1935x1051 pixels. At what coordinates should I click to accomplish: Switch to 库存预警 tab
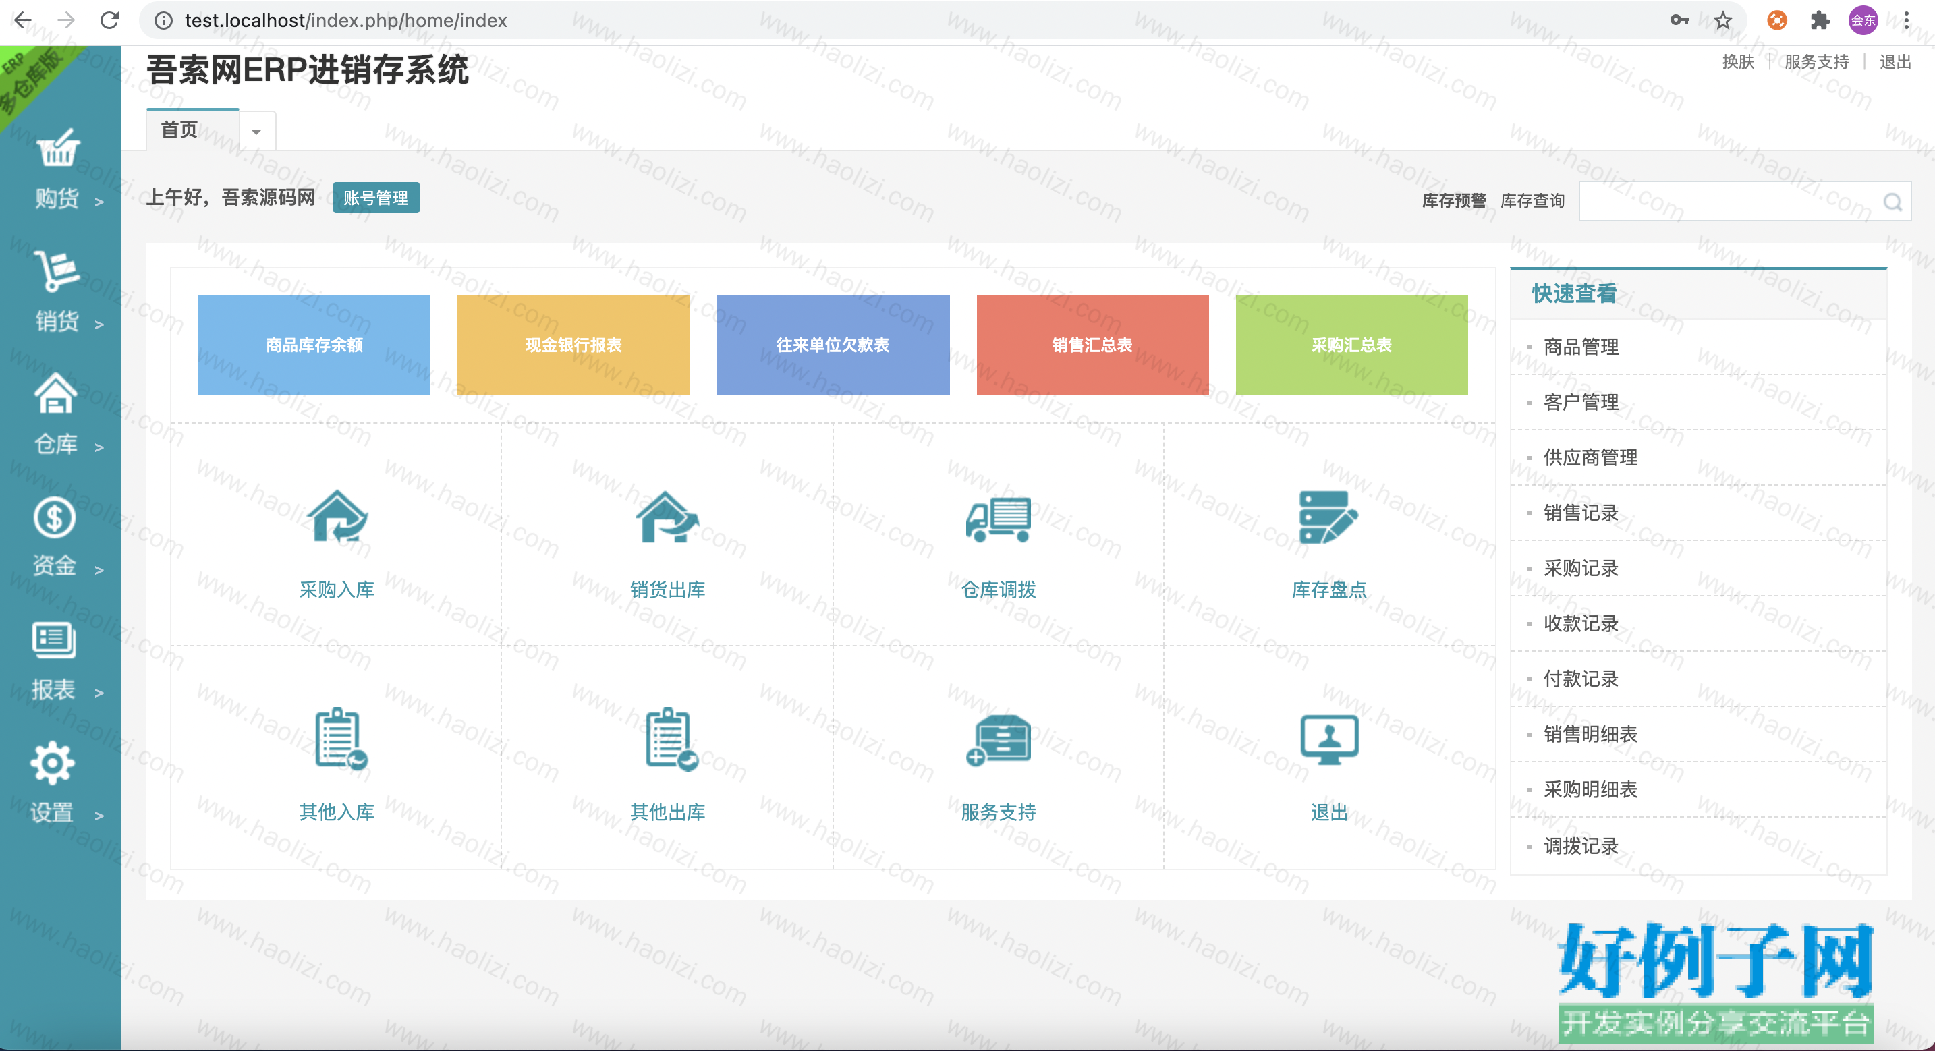pyautogui.click(x=1453, y=200)
